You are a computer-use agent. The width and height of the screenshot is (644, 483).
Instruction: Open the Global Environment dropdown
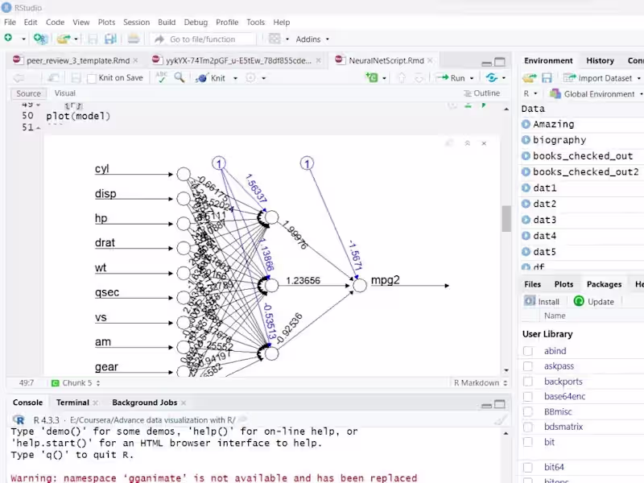[x=597, y=94]
